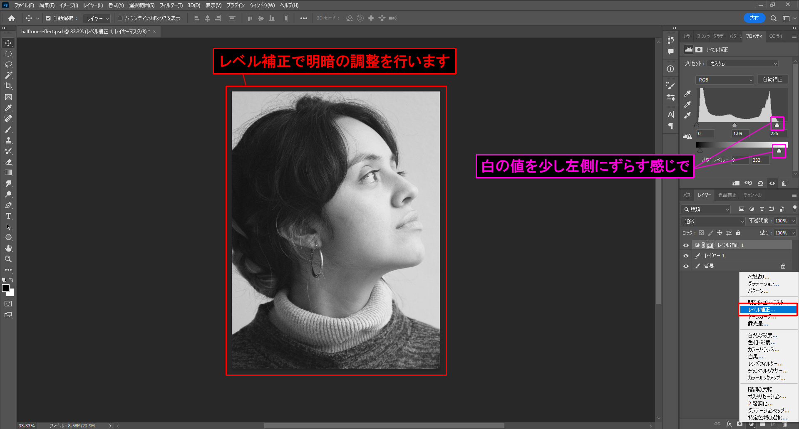
Task: Select the Hand tool
Action: click(x=8, y=248)
